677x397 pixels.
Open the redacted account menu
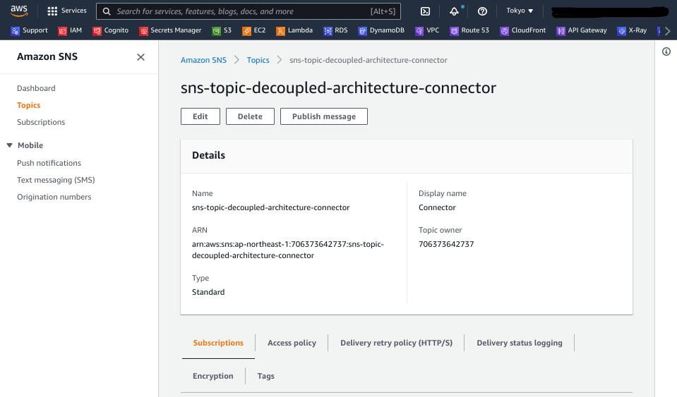(x=610, y=12)
